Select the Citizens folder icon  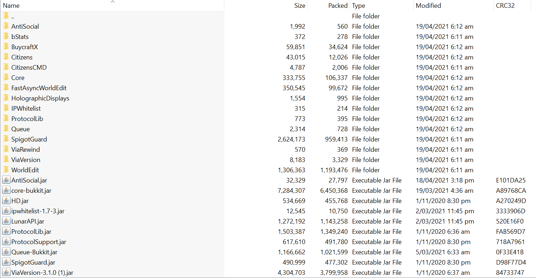[6, 57]
